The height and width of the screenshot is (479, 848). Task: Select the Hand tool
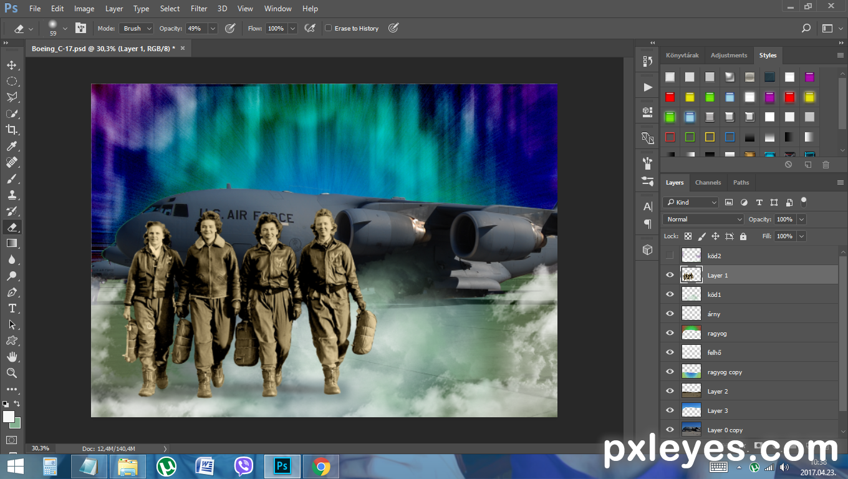tap(12, 357)
